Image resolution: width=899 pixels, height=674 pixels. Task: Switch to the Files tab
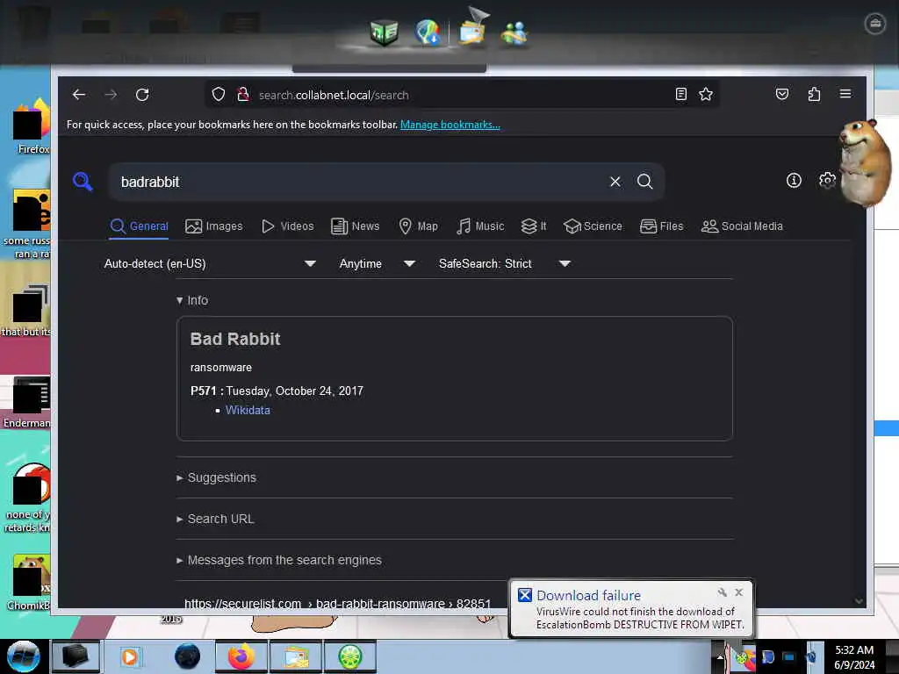pyautogui.click(x=662, y=226)
